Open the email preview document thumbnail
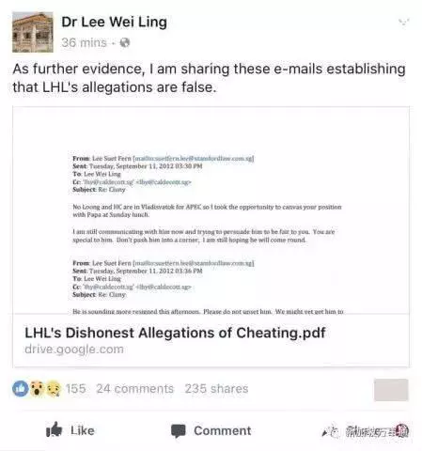The image size is (422, 451). click(211, 210)
